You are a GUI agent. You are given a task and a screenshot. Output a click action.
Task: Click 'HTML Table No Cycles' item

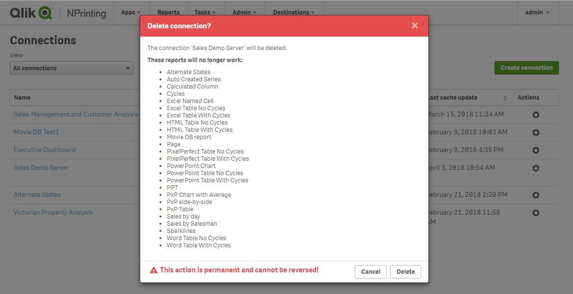coord(197,123)
